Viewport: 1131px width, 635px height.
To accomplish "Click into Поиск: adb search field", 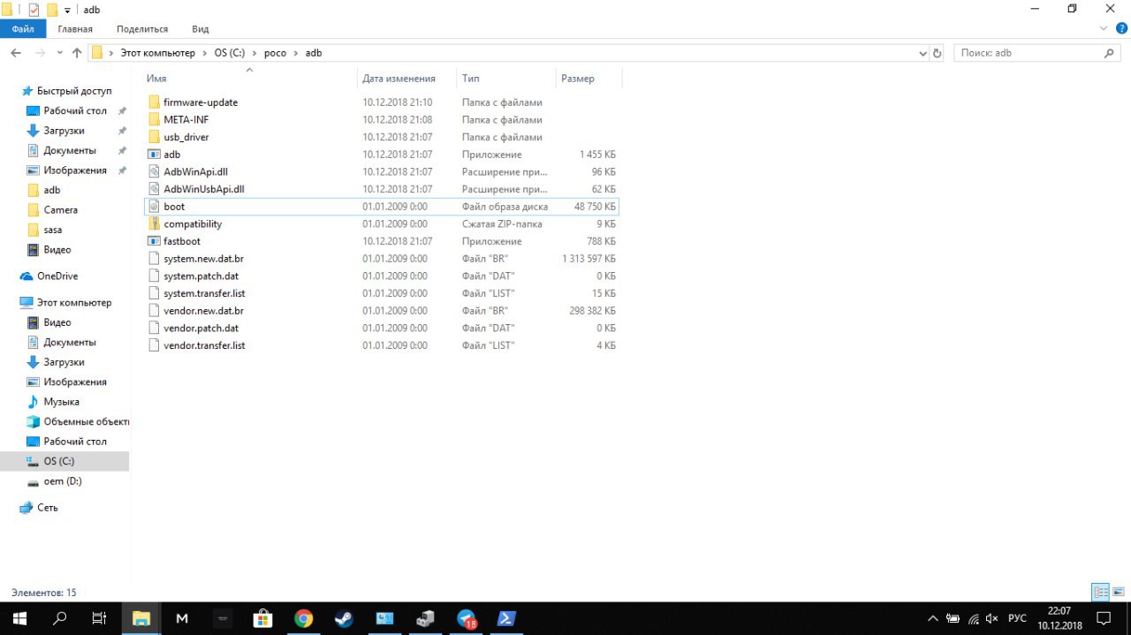I will click(1028, 53).
